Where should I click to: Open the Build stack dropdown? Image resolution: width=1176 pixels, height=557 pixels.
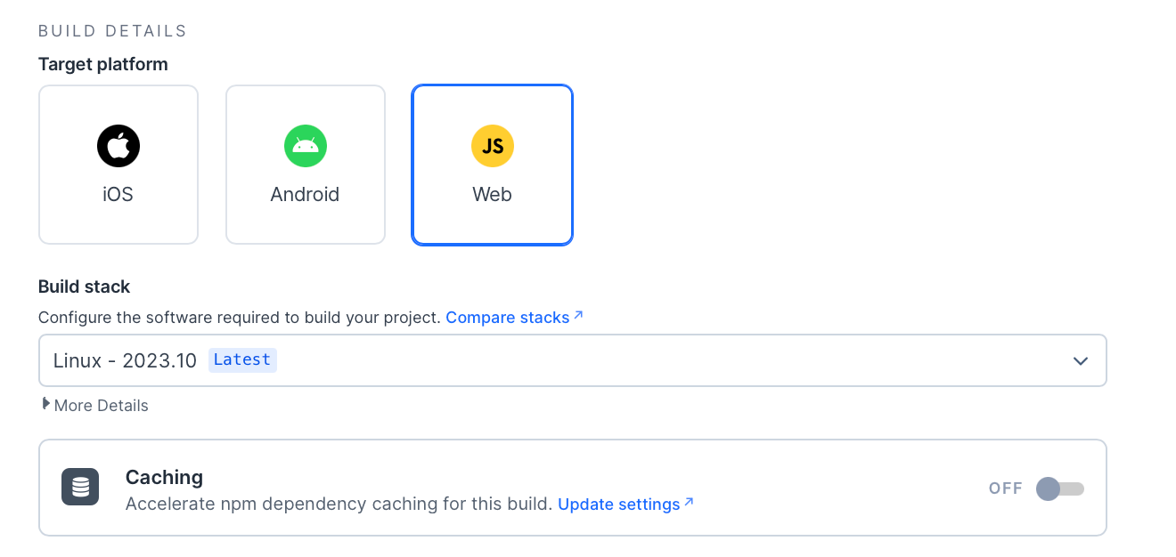pos(573,360)
